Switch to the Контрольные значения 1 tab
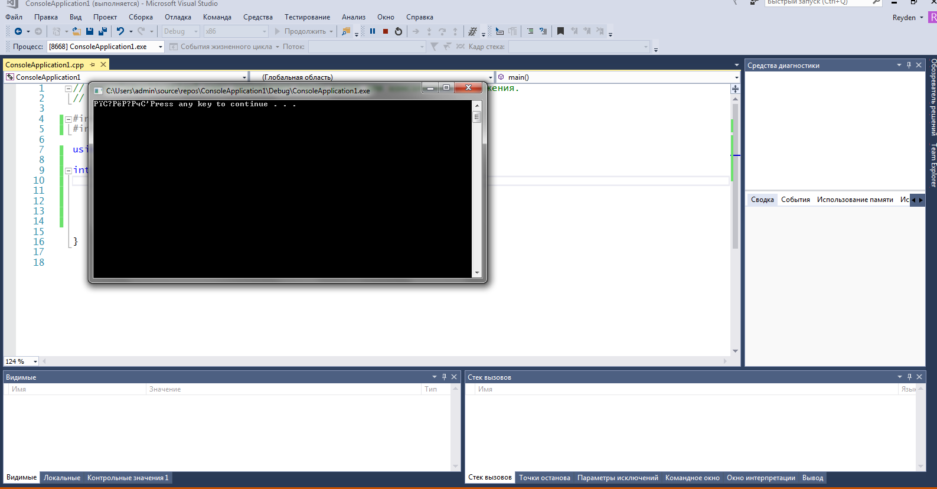937x489 pixels. point(128,478)
